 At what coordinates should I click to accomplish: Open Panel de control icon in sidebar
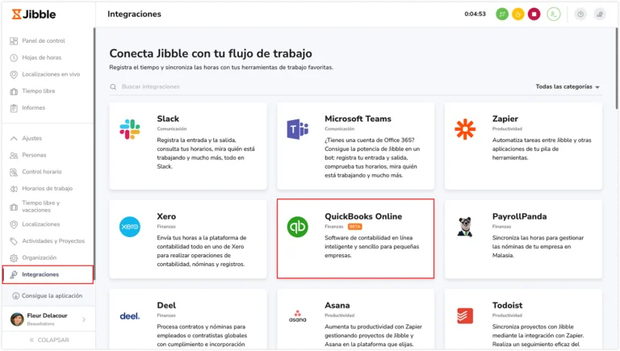(14, 40)
